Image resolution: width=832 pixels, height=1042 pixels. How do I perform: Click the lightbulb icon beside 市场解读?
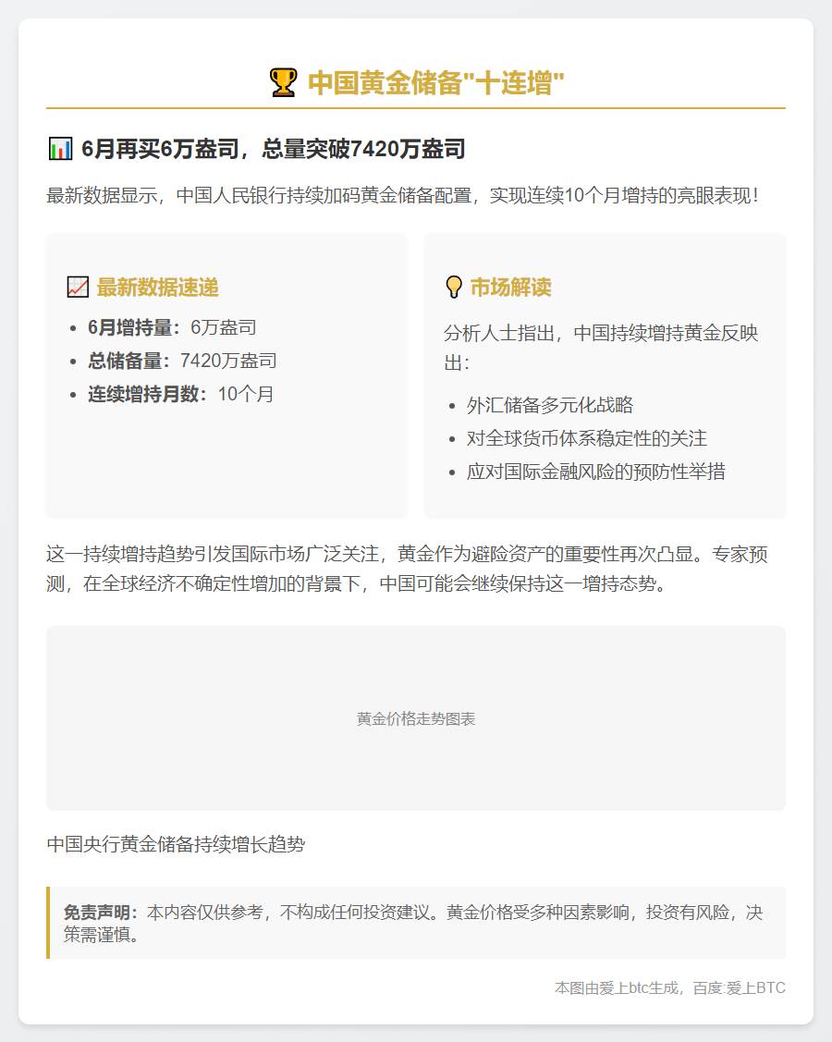[452, 286]
